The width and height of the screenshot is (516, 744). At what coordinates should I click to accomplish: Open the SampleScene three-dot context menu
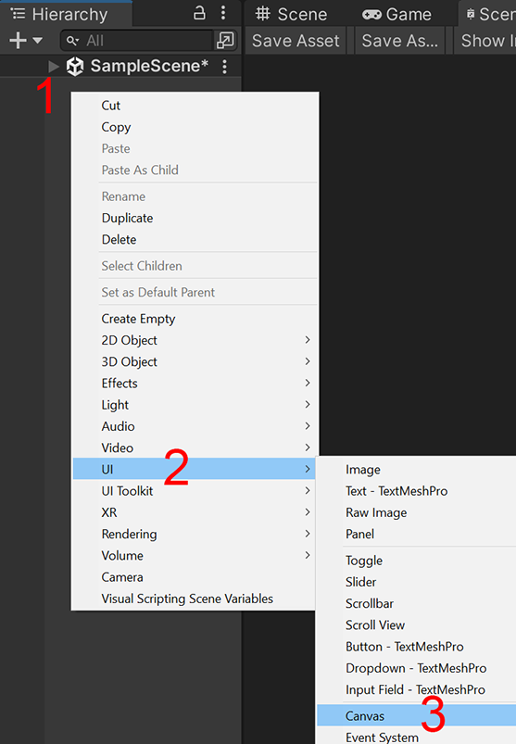click(x=224, y=67)
